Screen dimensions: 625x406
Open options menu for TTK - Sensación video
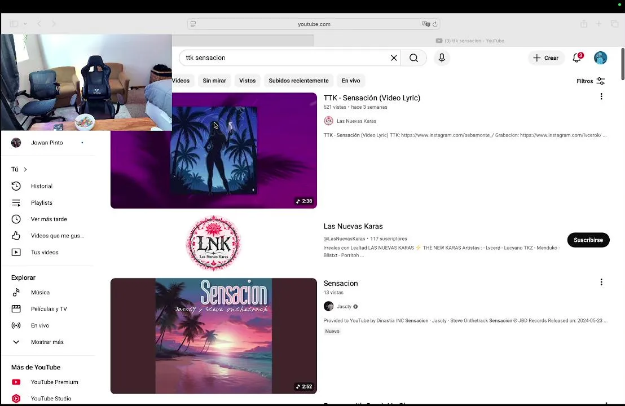pyautogui.click(x=601, y=96)
